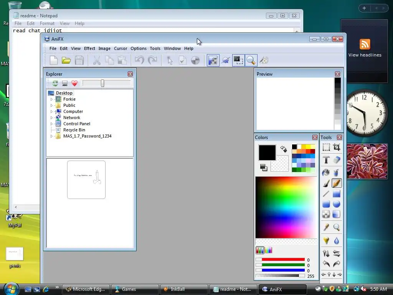This screenshot has width=393, height=295.
Task: Select the filled Ellipse tool
Action: [x=337, y=204]
